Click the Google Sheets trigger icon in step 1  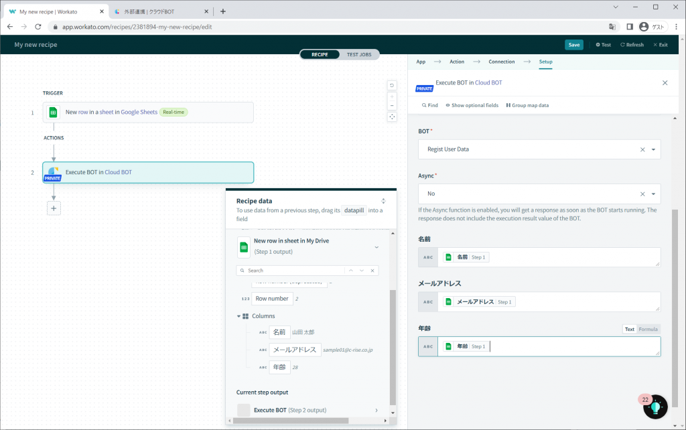coord(53,113)
